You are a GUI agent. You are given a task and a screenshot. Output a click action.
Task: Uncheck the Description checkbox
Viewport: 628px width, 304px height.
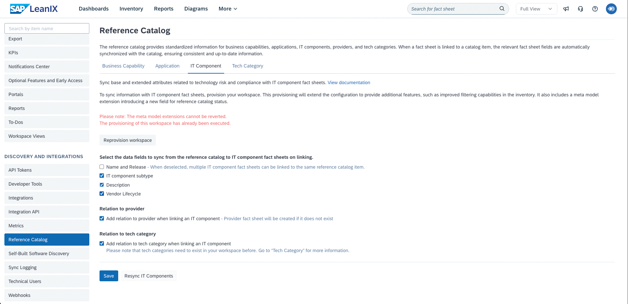[102, 185]
